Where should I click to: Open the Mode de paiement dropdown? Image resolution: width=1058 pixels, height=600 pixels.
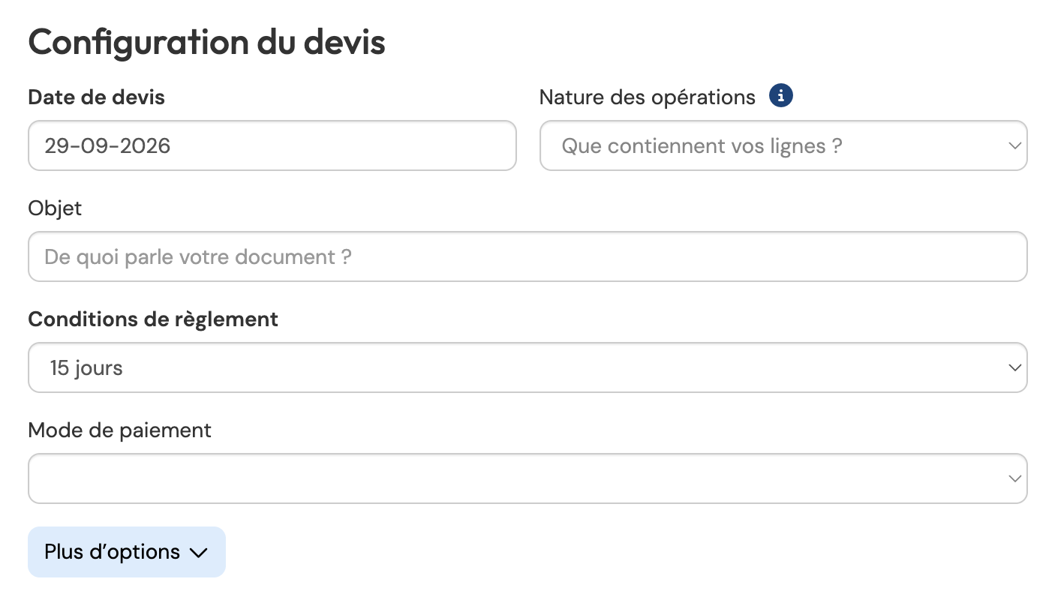point(527,478)
